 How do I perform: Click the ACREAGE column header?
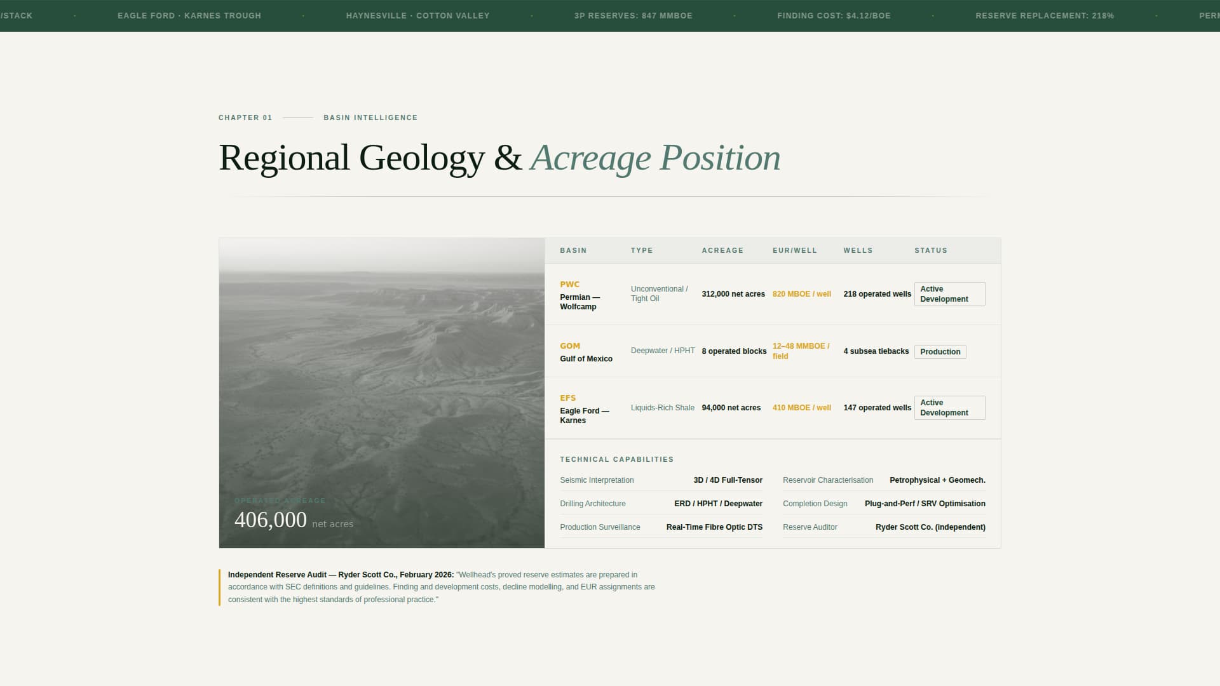pyautogui.click(x=722, y=250)
